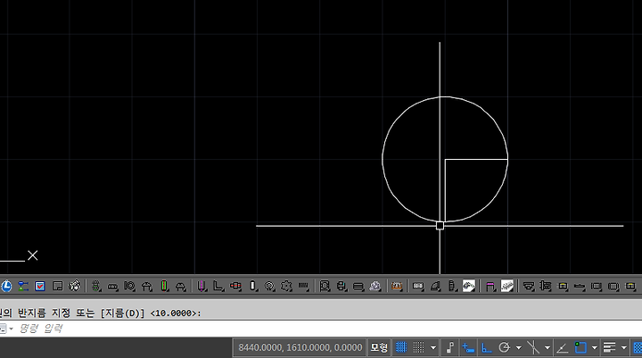Viewport: 642px width, 358px height.
Task: Select the L-shaped angle profile tool
Action: pos(218,286)
